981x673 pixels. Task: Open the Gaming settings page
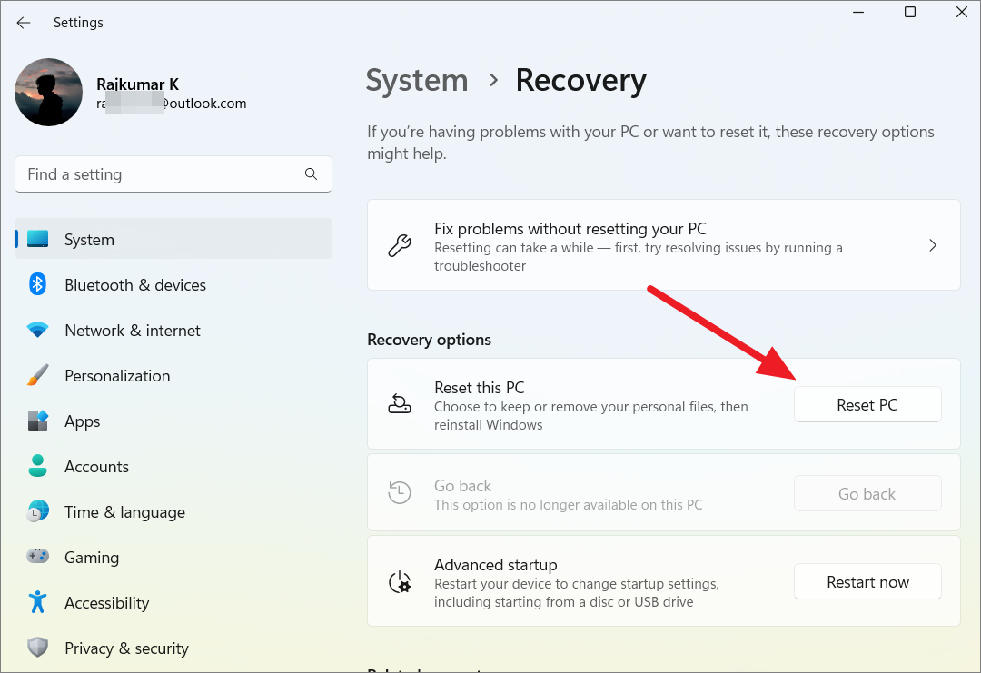point(173,558)
